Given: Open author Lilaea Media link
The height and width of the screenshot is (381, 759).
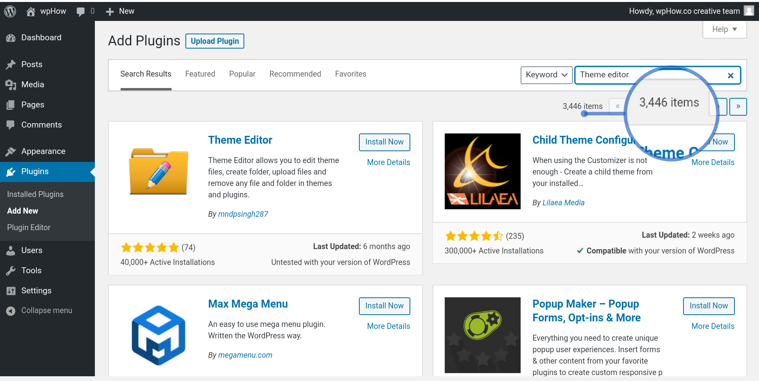Looking at the screenshot, I should click(563, 203).
